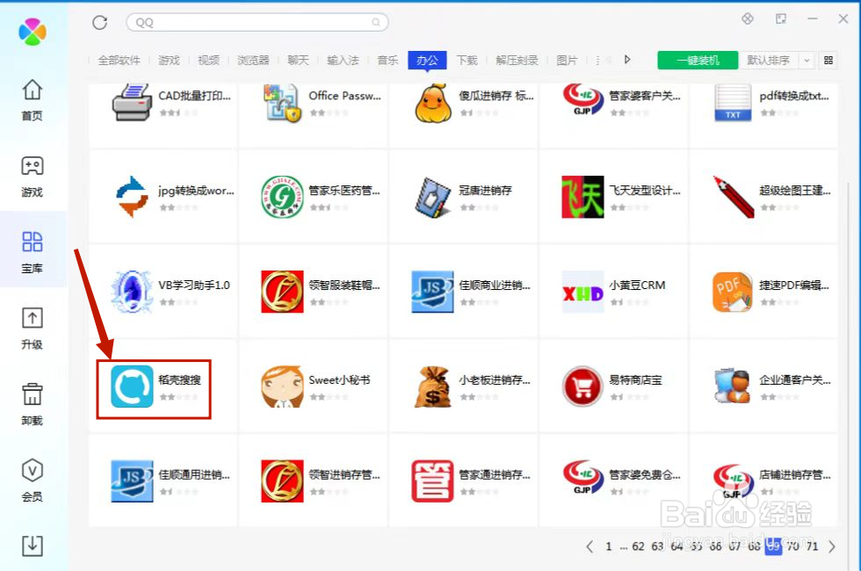861x571 pixels.
Task: Open the 管家通进销存 red 管 icon
Action: 432,481
